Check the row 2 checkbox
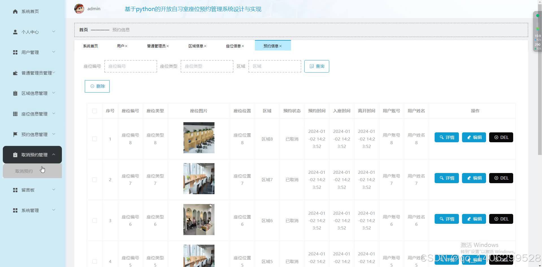The image size is (542, 267). [95, 180]
